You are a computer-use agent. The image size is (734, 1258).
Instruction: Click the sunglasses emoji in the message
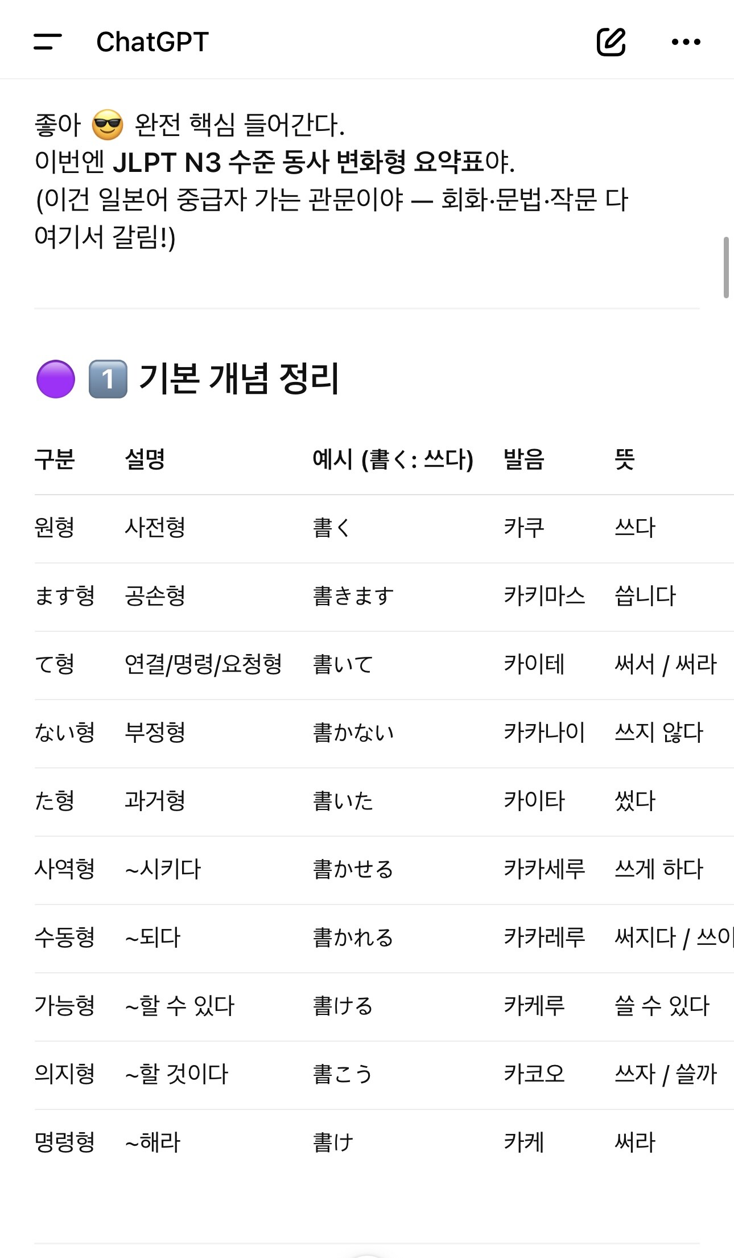(x=108, y=125)
